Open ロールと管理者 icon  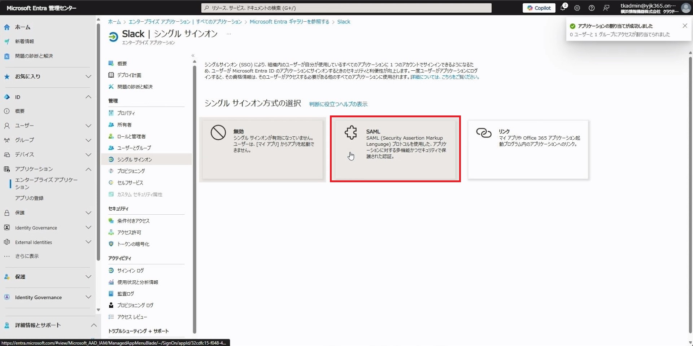[111, 136]
